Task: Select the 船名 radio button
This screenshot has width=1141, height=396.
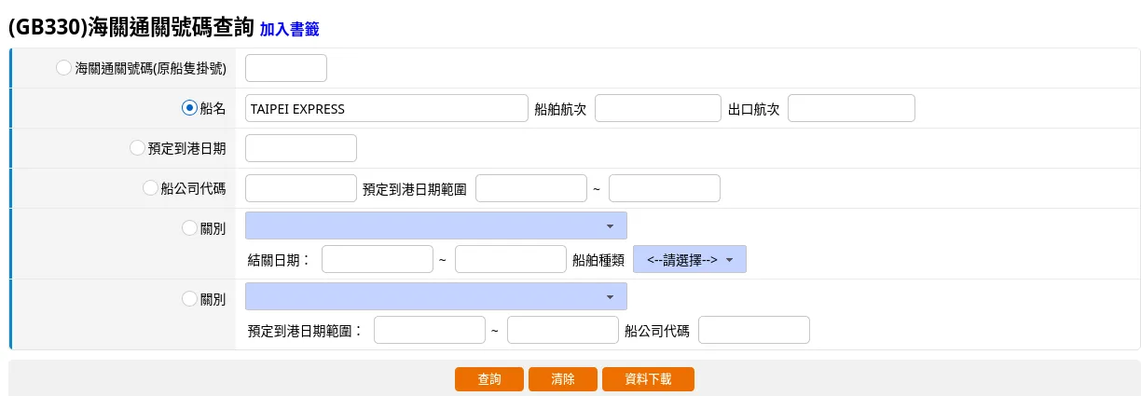Action: (x=189, y=108)
